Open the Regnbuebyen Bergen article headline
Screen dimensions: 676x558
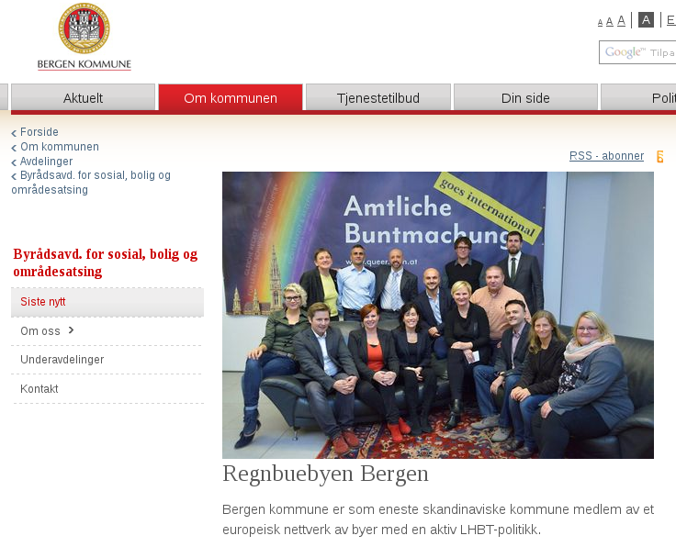point(325,474)
